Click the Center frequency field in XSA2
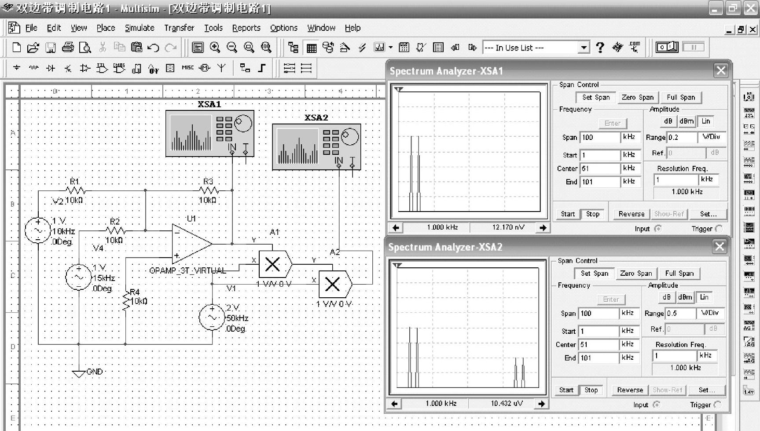The height and width of the screenshot is (431, 760). coord(598,345)
